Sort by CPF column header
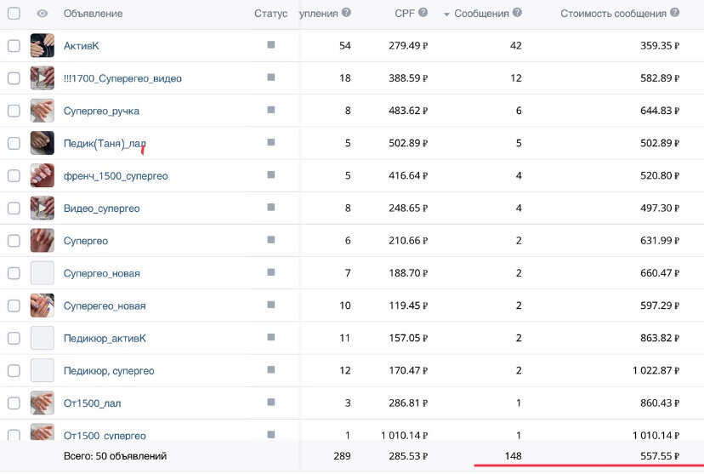704x474 pixels. (x=405, y=14)
